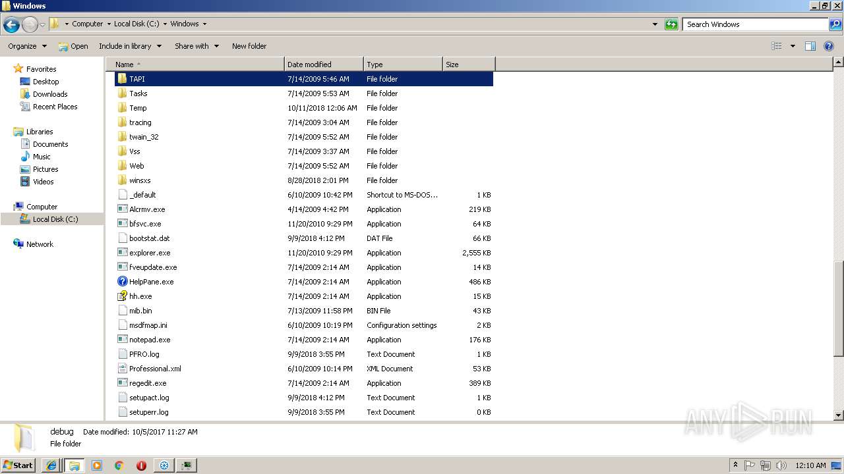Select the twain_32 folder
The image size is (844, 474).
pyautogui.click(x=303, y=137)
